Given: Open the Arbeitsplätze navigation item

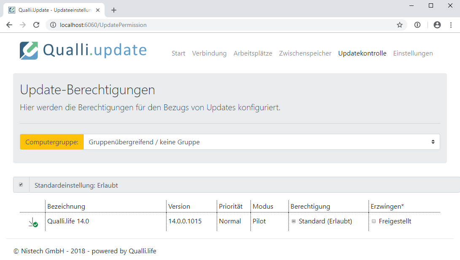Looking at the screenshot, I should click(x=253, y=53).
